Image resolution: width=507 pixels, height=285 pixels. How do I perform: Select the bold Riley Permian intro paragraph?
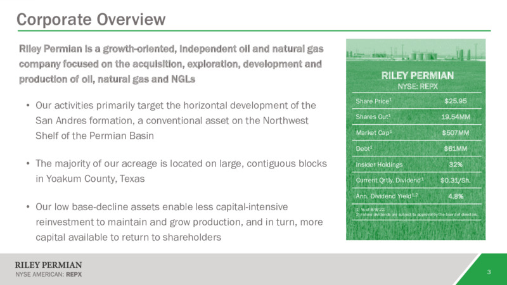point(171,64)
